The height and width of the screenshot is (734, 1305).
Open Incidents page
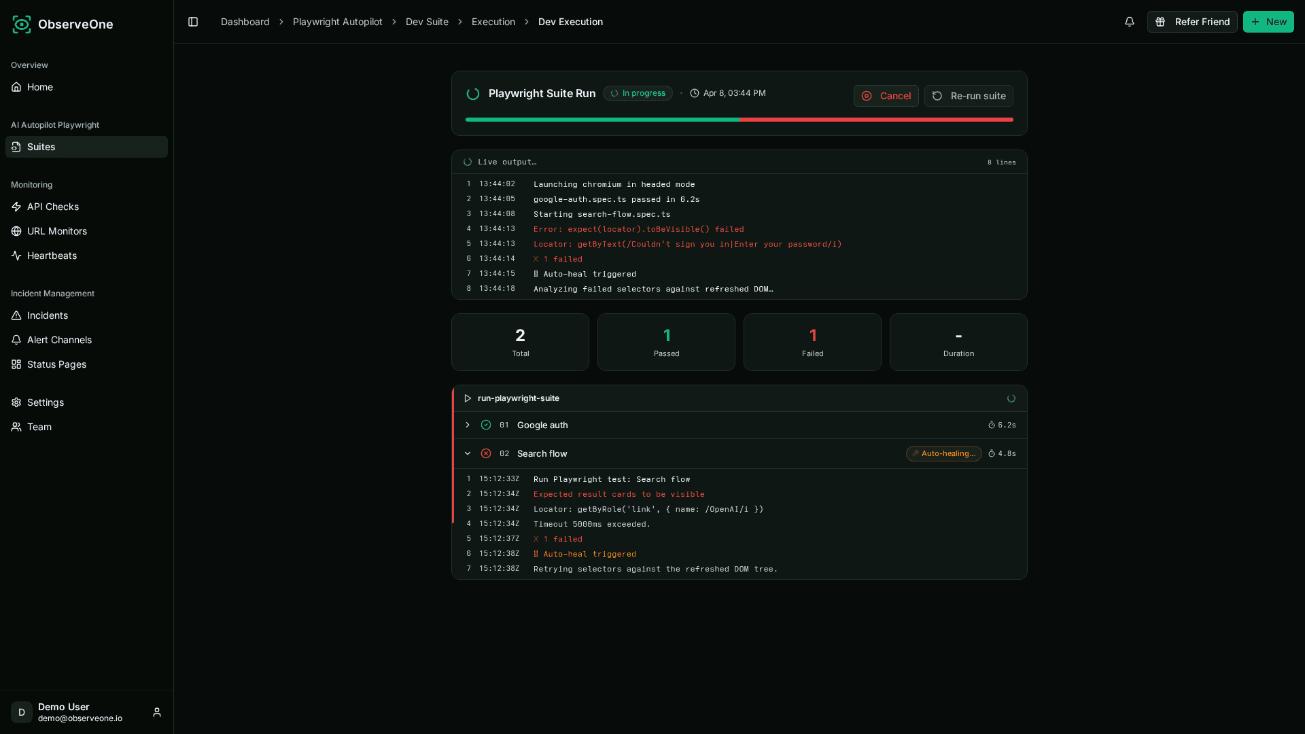[x=86, y=315]
